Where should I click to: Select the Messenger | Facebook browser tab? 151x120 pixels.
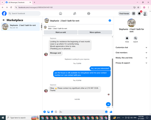coord(18,2)
